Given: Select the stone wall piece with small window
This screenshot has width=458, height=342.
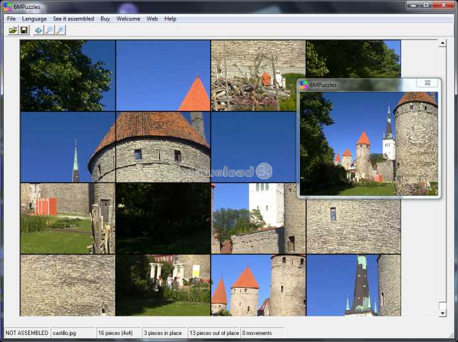Looking at the screenshot, I should (x=354, y=226).
